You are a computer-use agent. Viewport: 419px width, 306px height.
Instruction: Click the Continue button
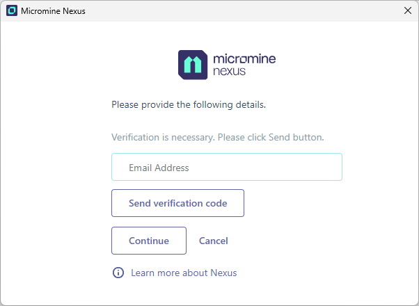pyautogui.click(x=149, y=241)
